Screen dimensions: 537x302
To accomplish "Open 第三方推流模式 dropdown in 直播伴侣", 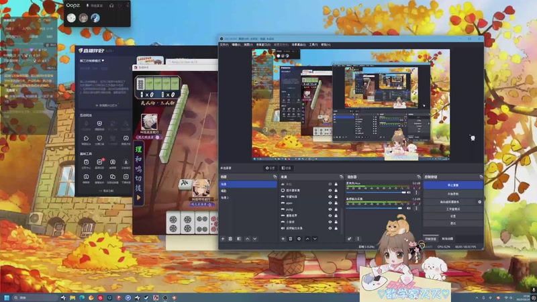I will point(92,60).
